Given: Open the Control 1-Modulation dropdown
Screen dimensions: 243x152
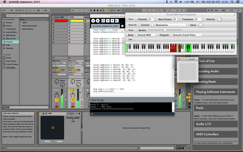Looking at the screenshot, I should coord(170,25).
